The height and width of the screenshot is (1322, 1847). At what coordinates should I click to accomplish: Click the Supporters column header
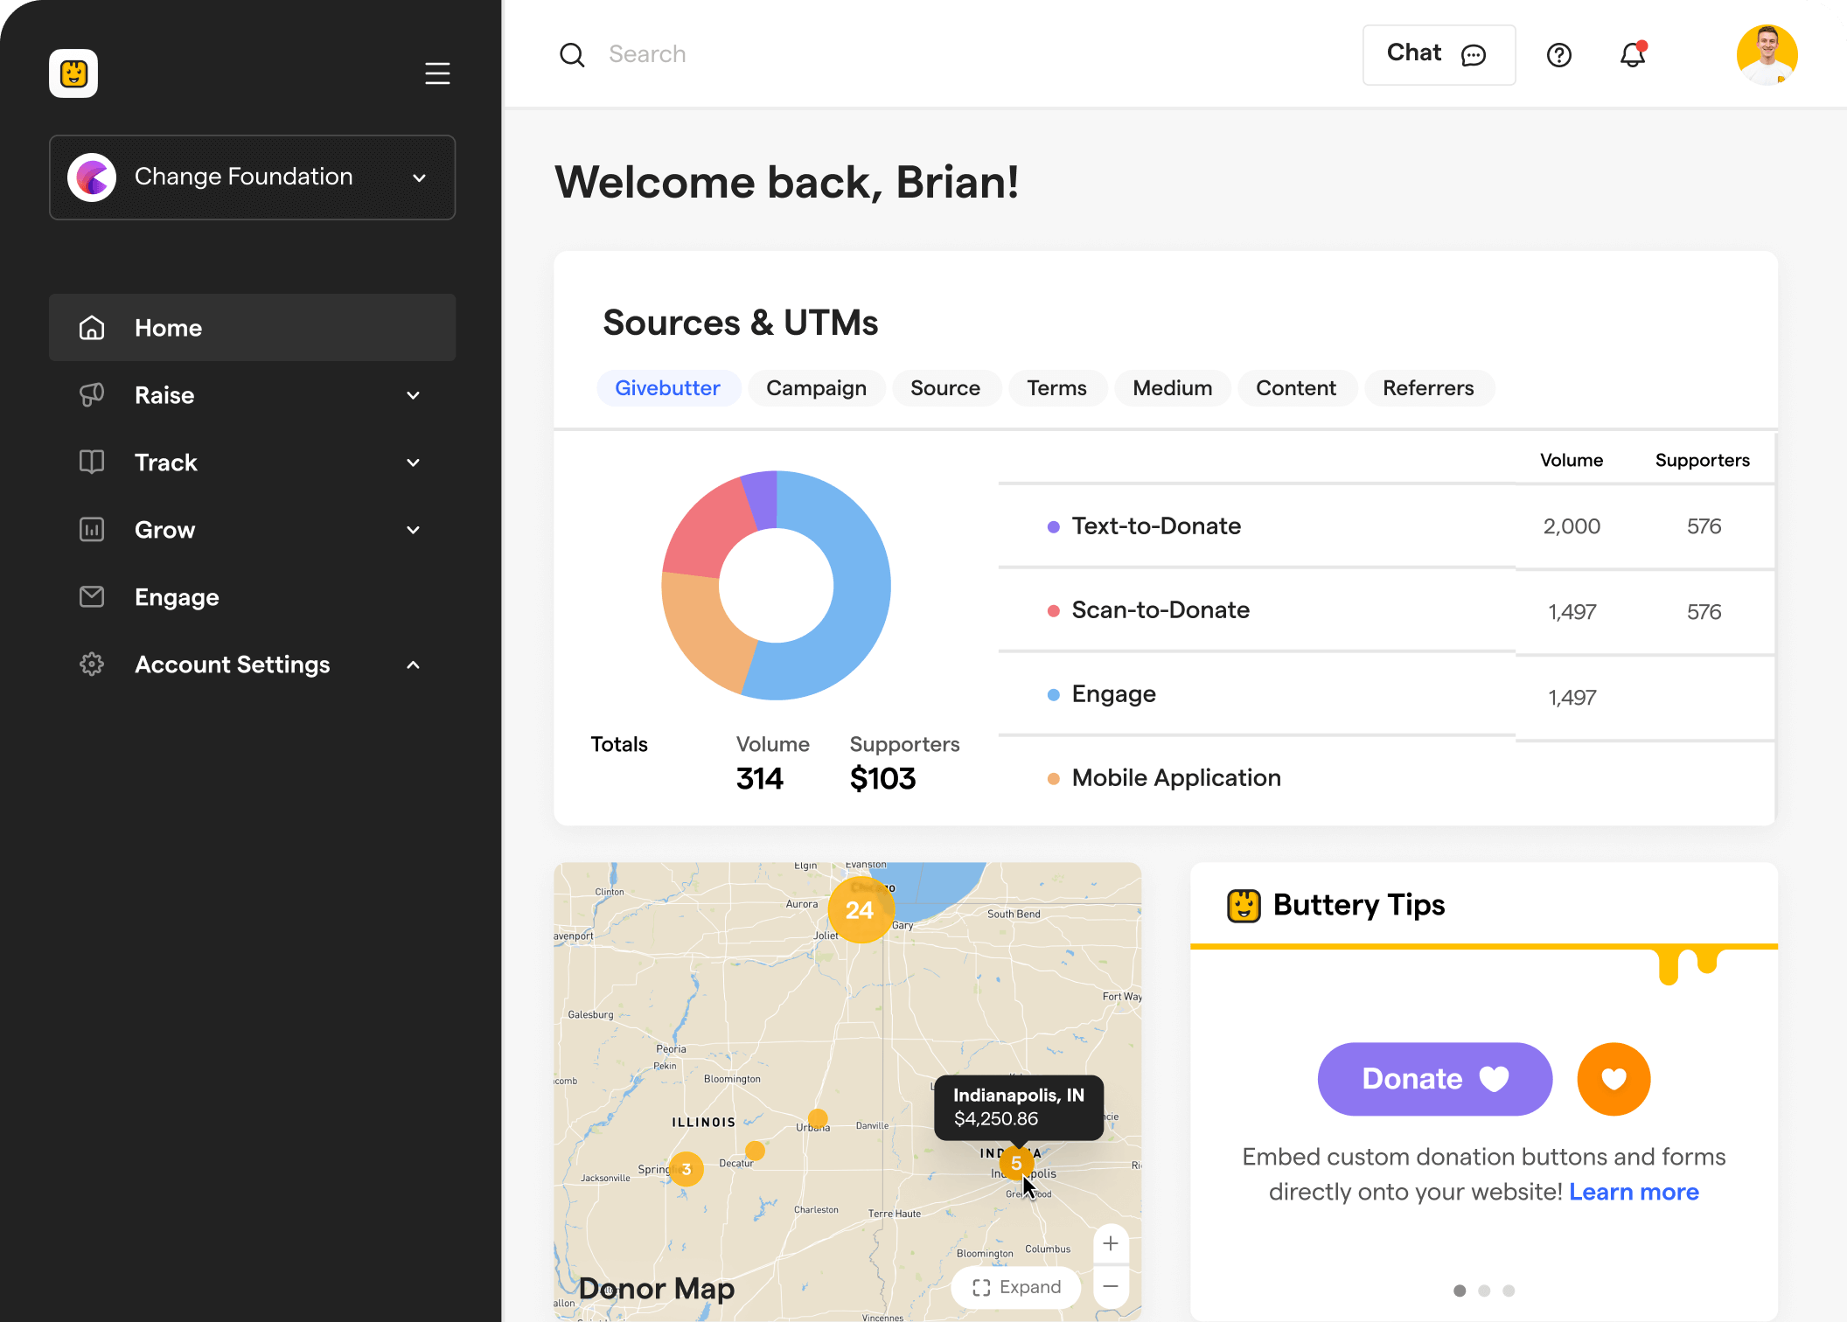pyautogui.click(x=1703, y=461)
